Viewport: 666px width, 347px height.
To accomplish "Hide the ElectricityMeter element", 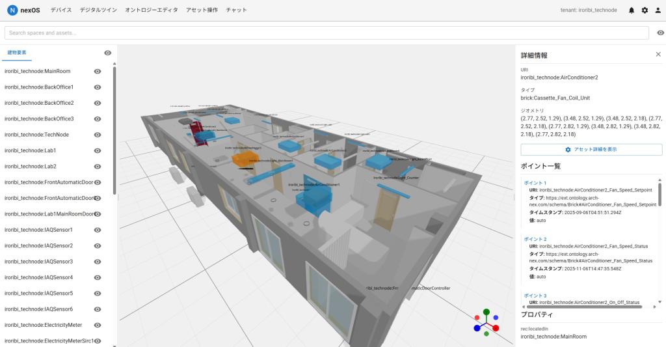I will 98,326.
